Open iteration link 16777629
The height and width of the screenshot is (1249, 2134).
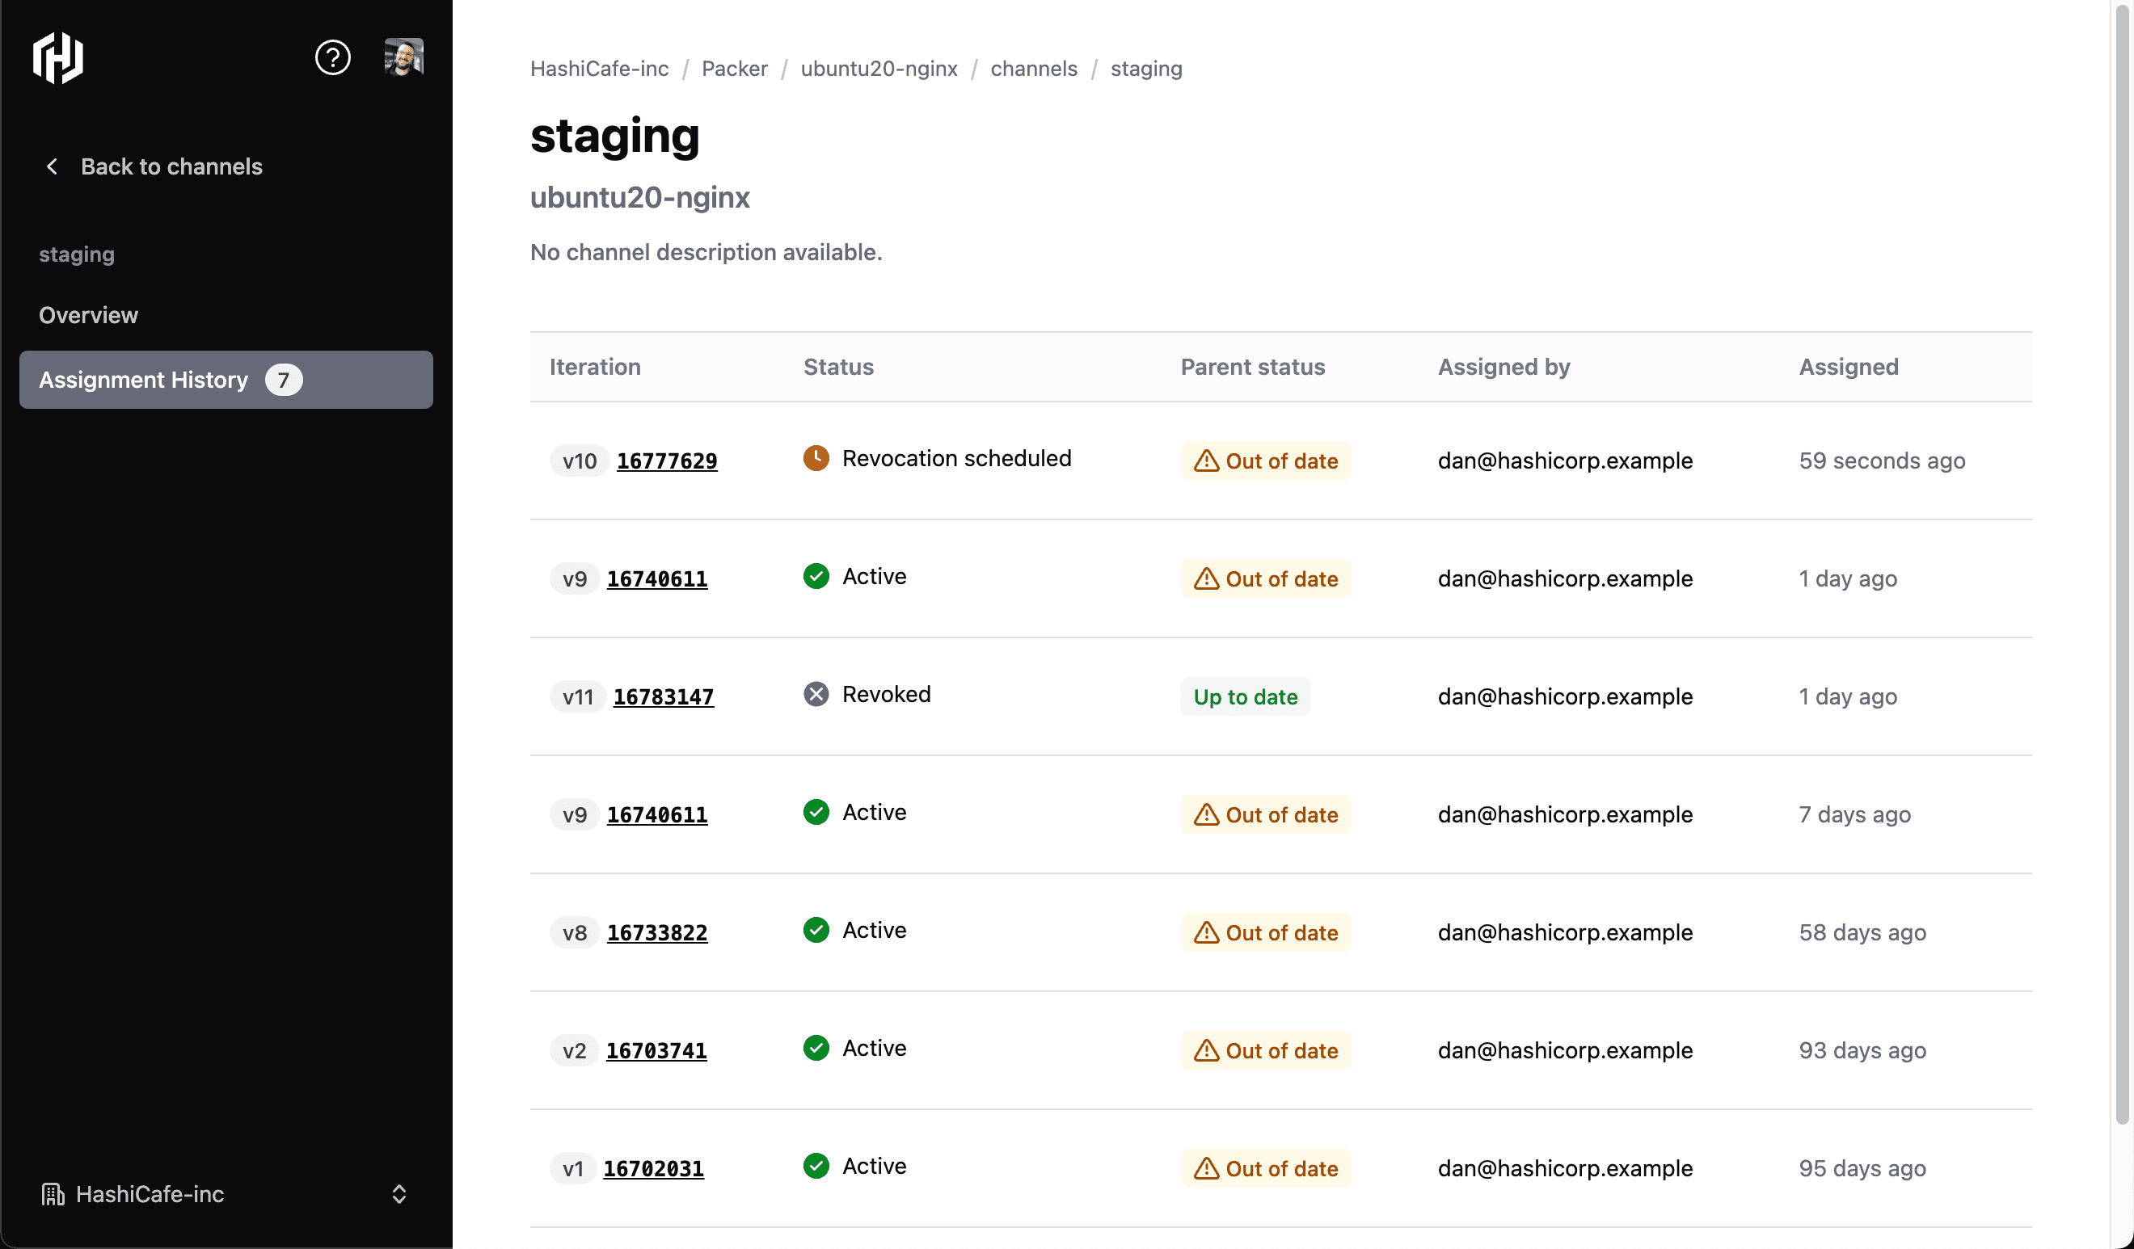(x=666, y=461)
